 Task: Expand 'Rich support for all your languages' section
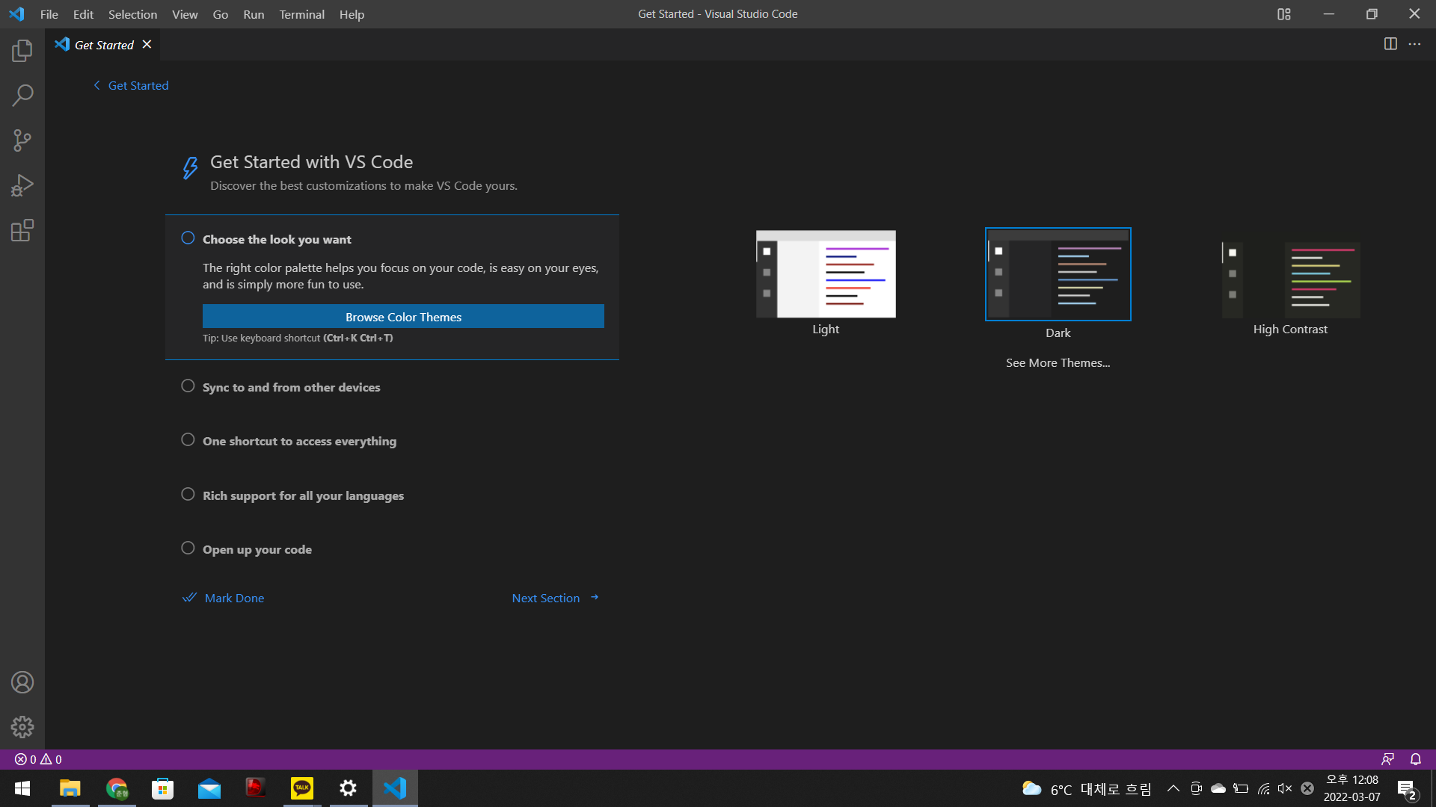coord(303,495)
